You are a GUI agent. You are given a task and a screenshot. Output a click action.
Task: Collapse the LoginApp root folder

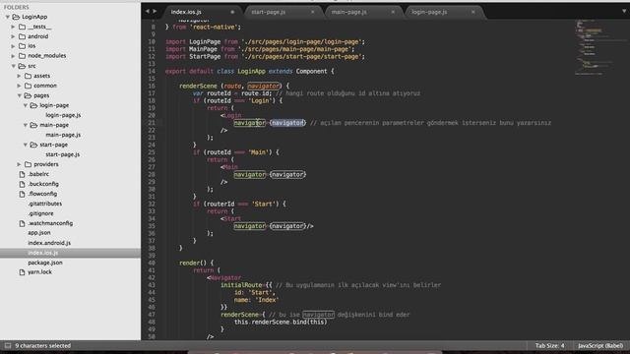[x=8, y=17]
